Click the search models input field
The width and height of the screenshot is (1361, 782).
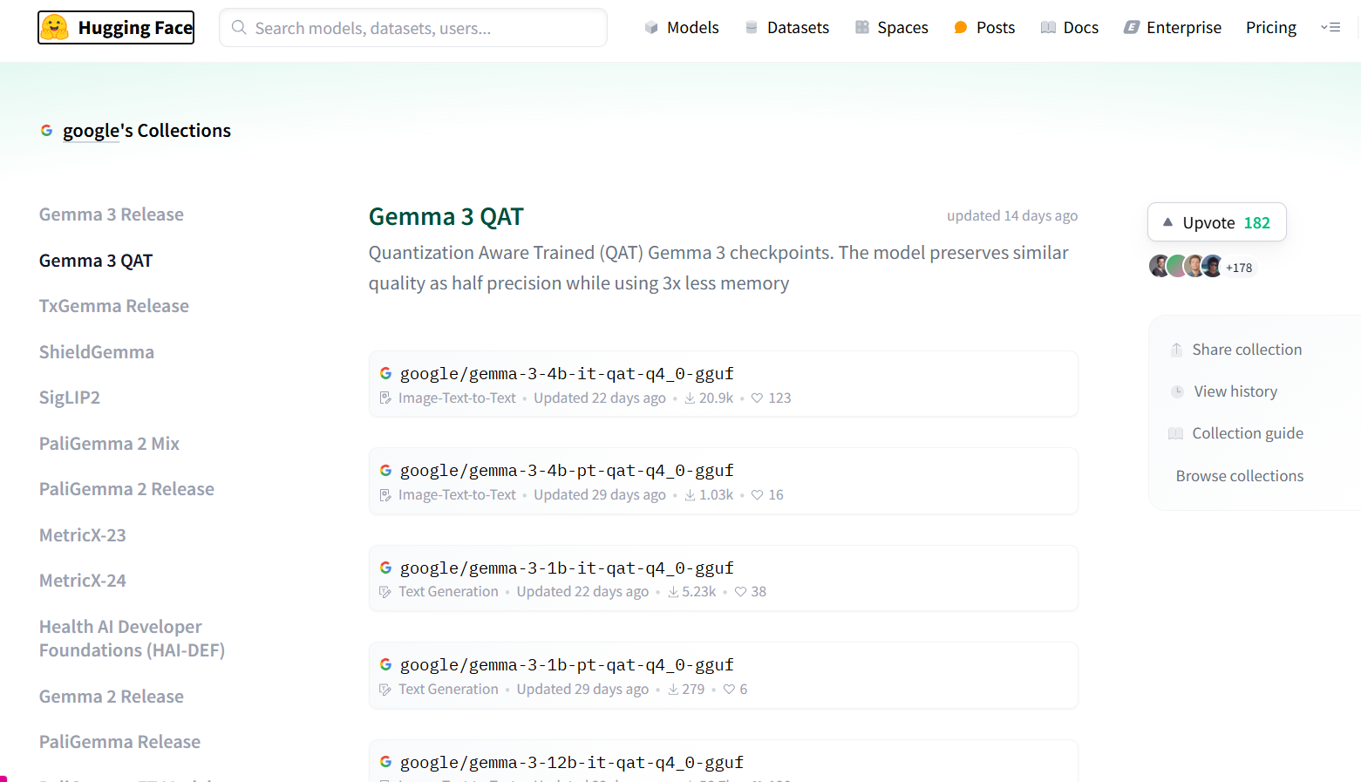[x=412, y=27]
